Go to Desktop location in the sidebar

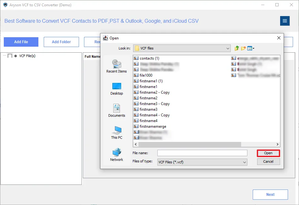pyautogui.click(x=116, y=89)
